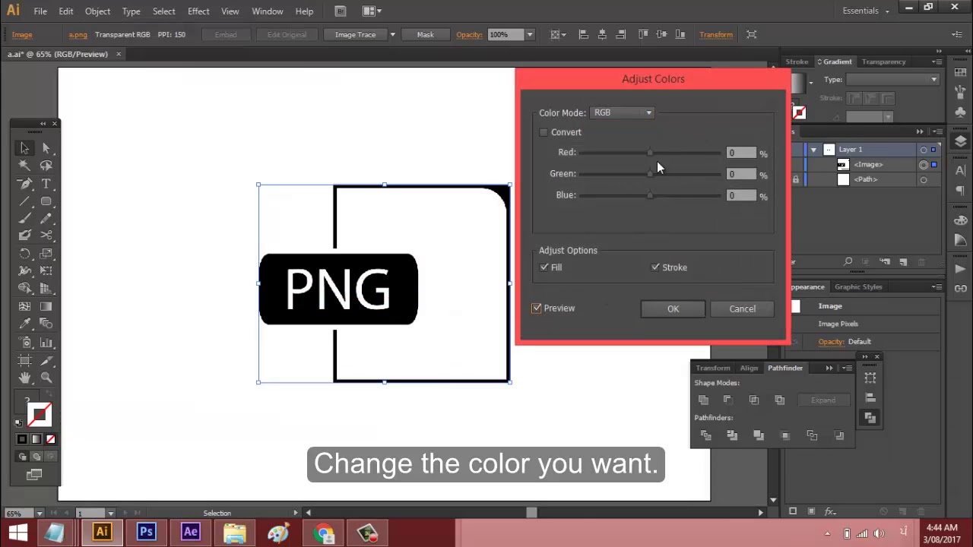Image resolution: width=973 pixels, height=547 pixels.
Task: Disable the Stroke option in Adjust Colors
Action: pos(655,267)
